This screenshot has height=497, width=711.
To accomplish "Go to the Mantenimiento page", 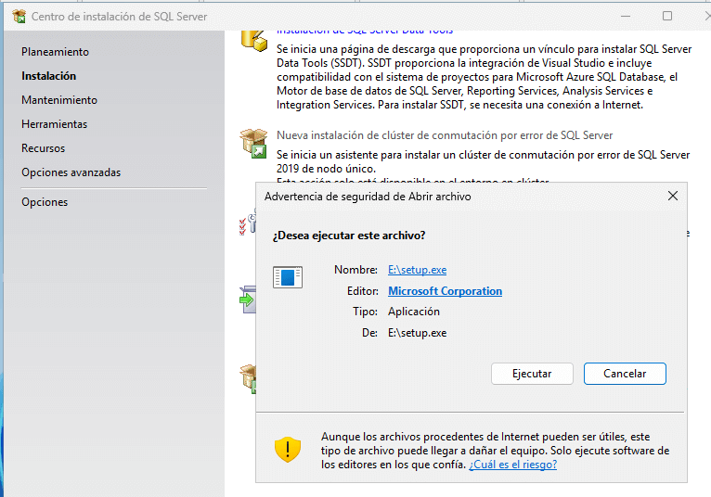I will [58, 100].
